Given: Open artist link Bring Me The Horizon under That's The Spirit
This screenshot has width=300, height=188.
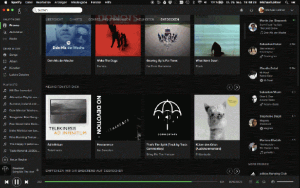Looking at the screenshot, I should pyautogui.click(x=160, y=154).
